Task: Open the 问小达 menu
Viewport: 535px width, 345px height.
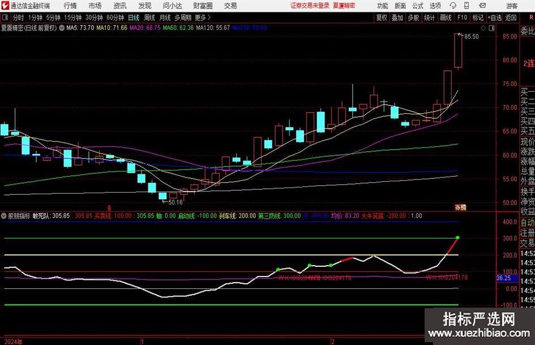Action: pos(172,6)
